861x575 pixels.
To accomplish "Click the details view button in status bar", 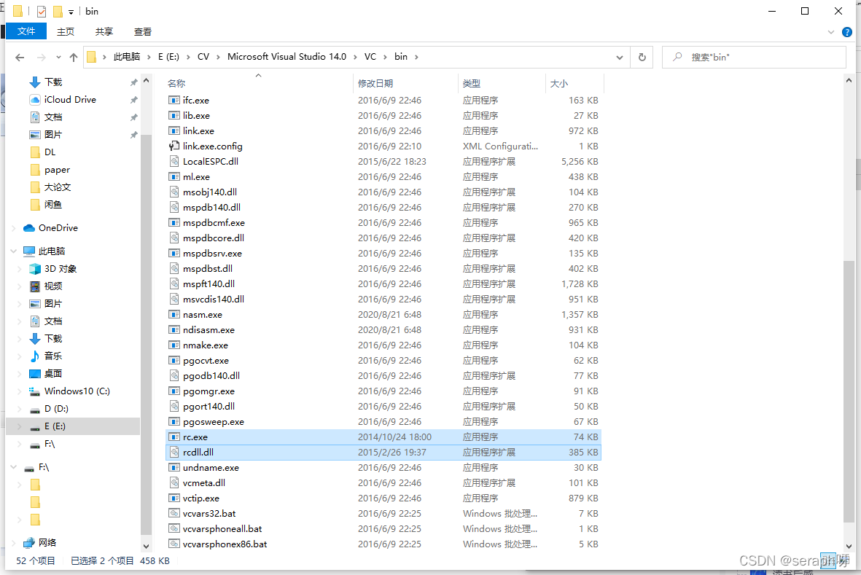I will coord(827,560).
